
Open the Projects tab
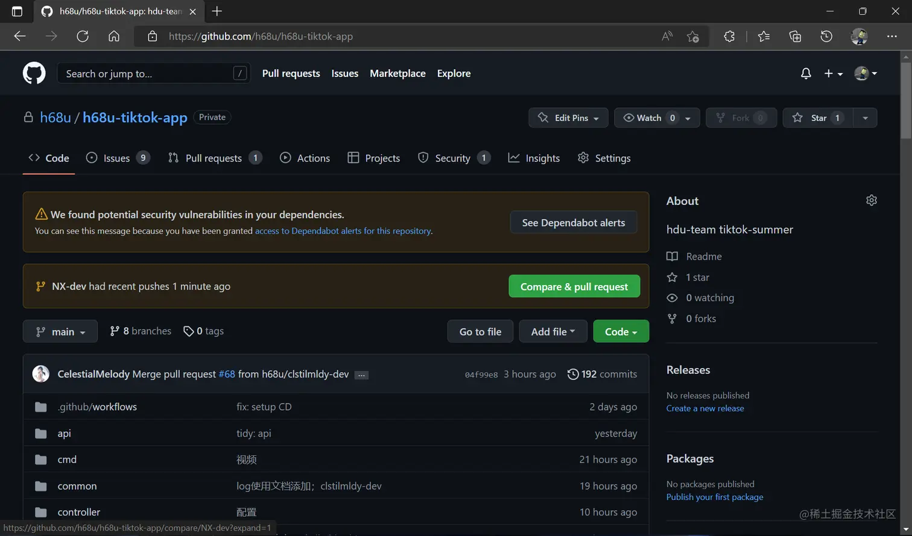[x=374, y=158]
